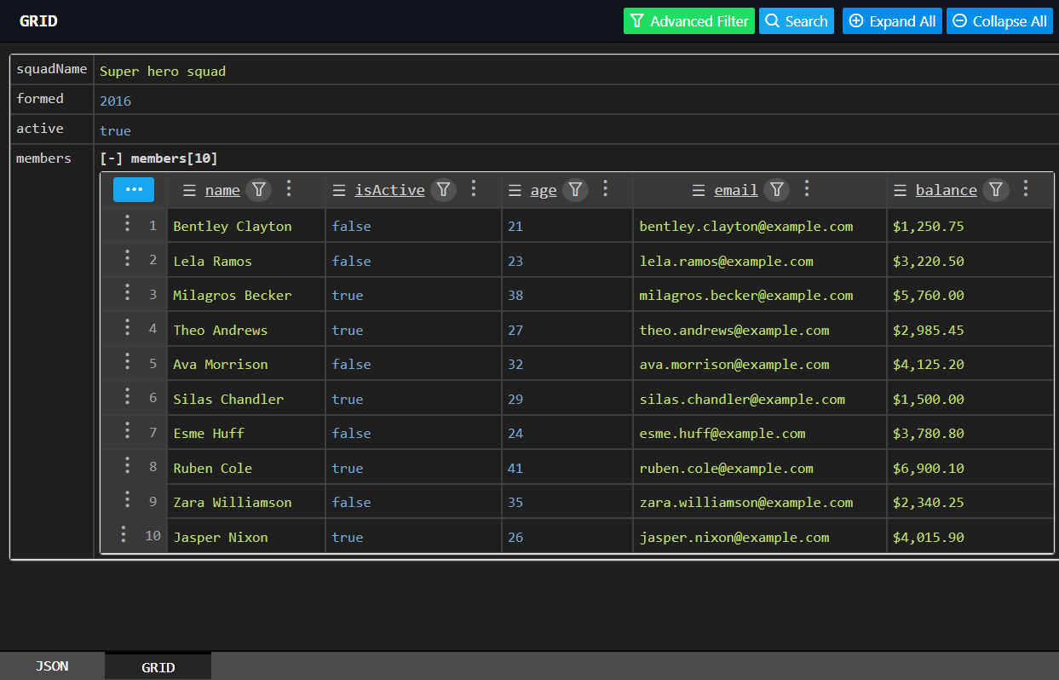The height and width of the screenshot is (680, 1059).
Task: Switch to the GRID tab
Action: (x=158, y=666)
